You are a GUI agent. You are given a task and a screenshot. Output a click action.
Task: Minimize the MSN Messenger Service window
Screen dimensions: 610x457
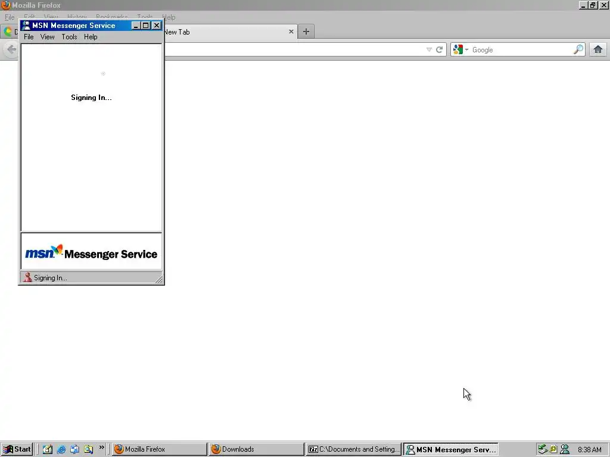click(x=136, y=26)
